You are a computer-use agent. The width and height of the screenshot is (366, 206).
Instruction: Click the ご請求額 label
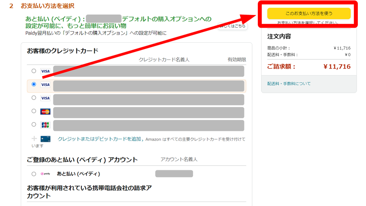click(281, 67)
